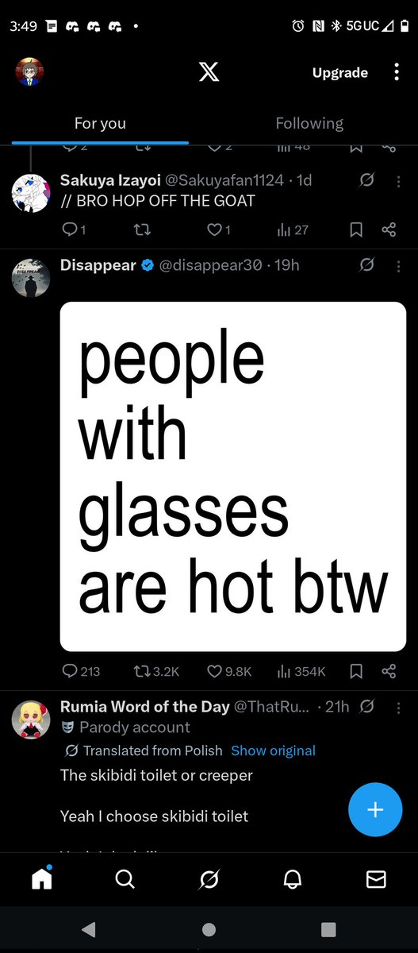
Task: Open the glasses meme image
Action: [233, 476]
